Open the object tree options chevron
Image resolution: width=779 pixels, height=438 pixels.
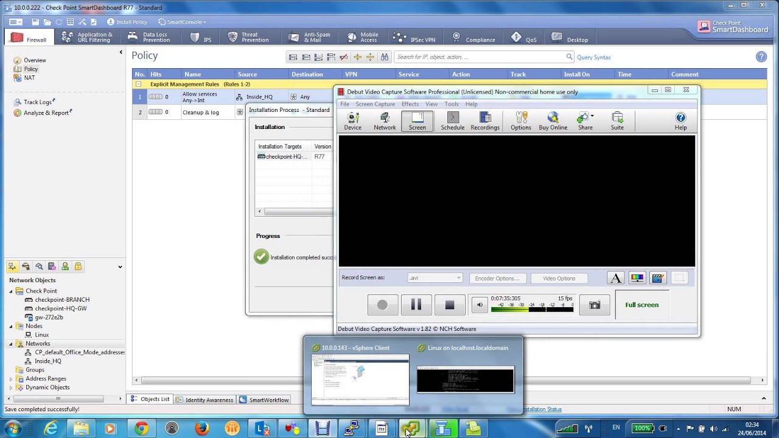[x=120, y=267]
